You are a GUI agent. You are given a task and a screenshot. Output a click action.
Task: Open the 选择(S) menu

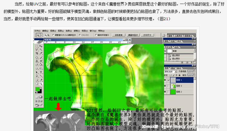pos(69,31)
